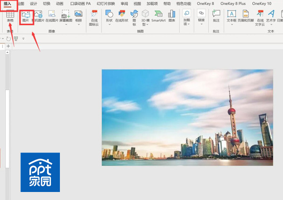This screenshot has height=200, width=283.
Task: Open the OneKey 10 tab
Action: coord(262,4)
